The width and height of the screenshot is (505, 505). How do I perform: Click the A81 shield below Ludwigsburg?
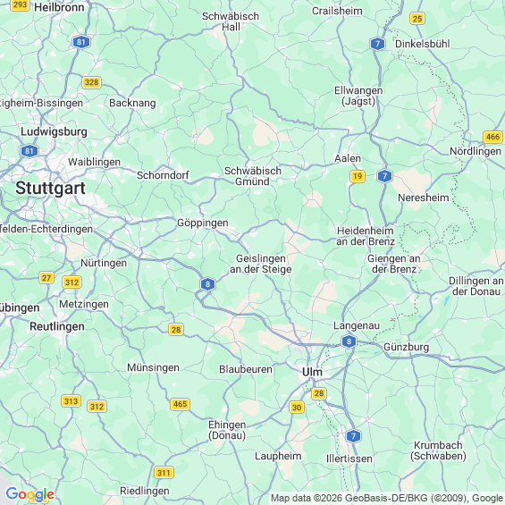29,151
